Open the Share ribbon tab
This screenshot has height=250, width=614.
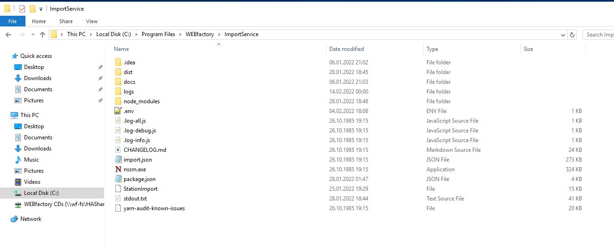click(x=66, y=21)
